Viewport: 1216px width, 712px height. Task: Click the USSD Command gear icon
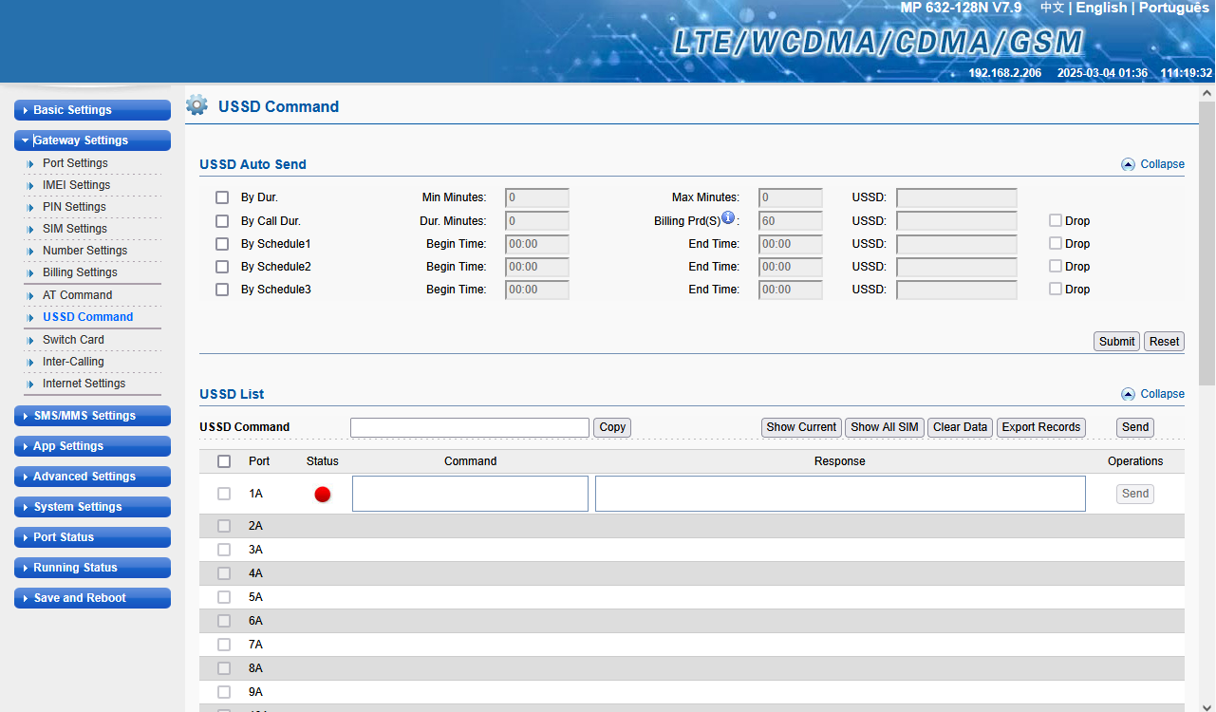tap(196, 105)
